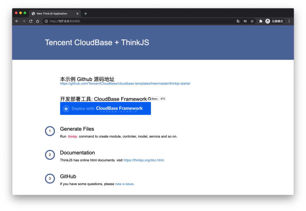
Task: Click the new a issue link
Action: point(124,184)
